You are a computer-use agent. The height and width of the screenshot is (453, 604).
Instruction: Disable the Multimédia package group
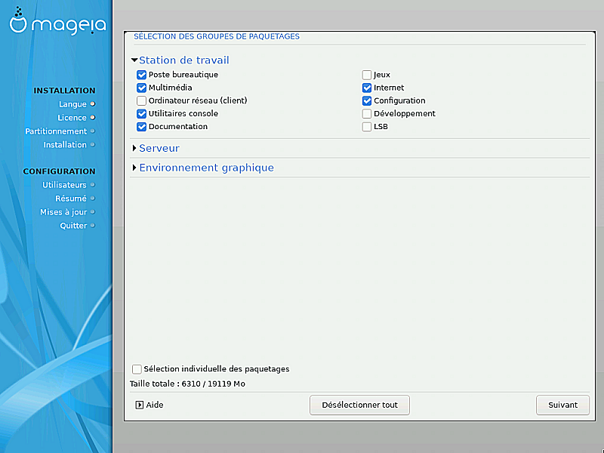(141, 88)
